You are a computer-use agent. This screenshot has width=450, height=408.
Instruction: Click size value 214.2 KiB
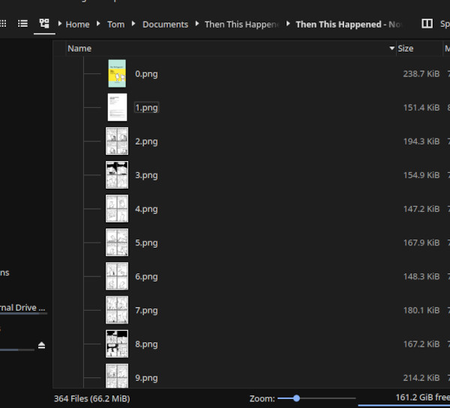coord(421,378)
